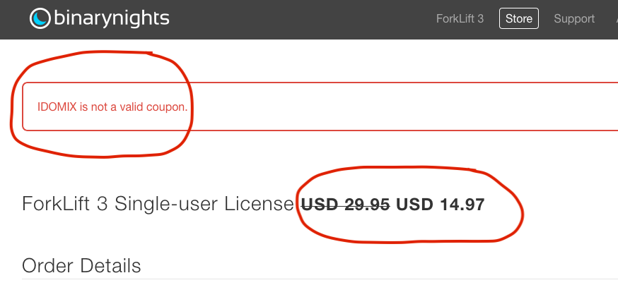Go to the ForkLift 3 nav link
Screen dimensions: 618x285
coord(460,18)
